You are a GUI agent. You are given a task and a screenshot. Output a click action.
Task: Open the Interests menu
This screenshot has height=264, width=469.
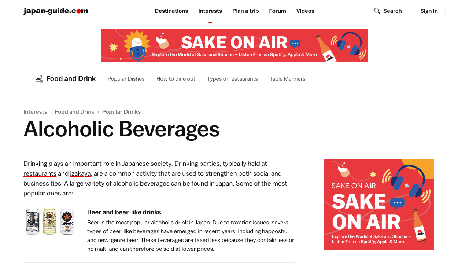click(210, 11)
